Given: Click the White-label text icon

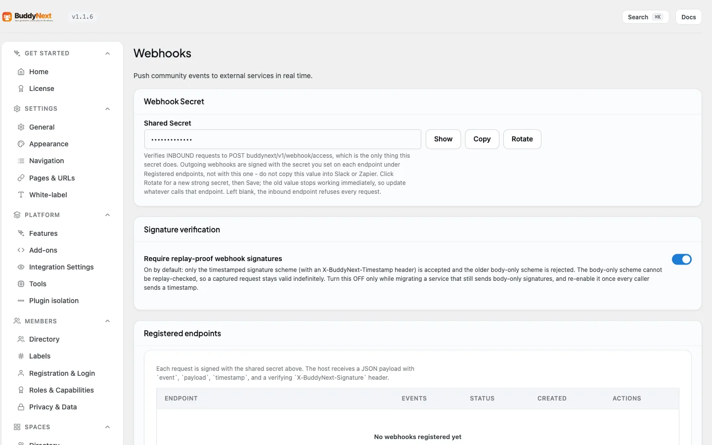Looking at the screenshot, I should [21, 195].
